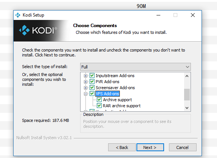Image resolution: width=217 pixels, height=158 pixels.
Task: Expand Screensaver Add-ons tree node
Action: pyautogui.click(x=85, y=88)
